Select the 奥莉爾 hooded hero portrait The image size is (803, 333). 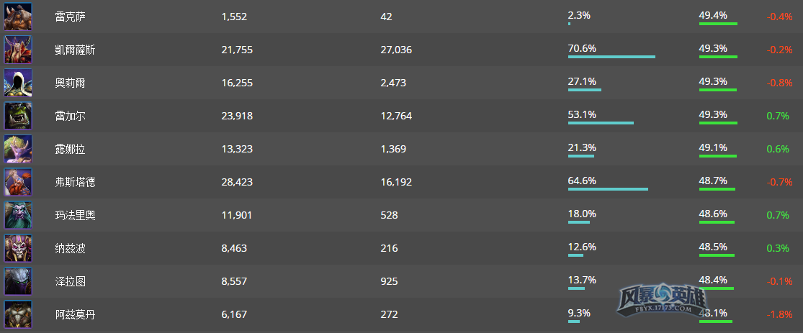(x=18, y=83)
